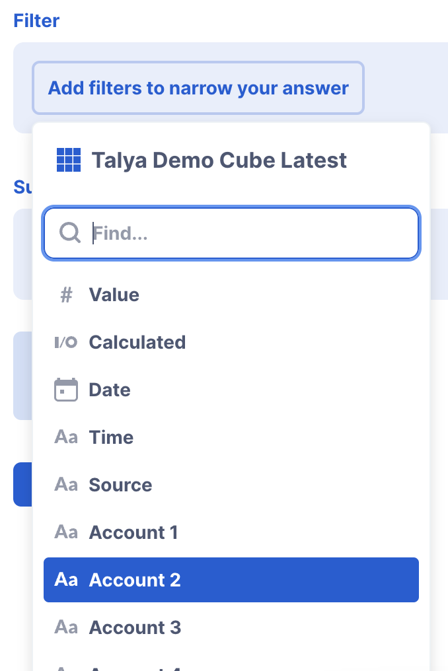Click the Aa icon beside Source

click(x=66, y=485)
